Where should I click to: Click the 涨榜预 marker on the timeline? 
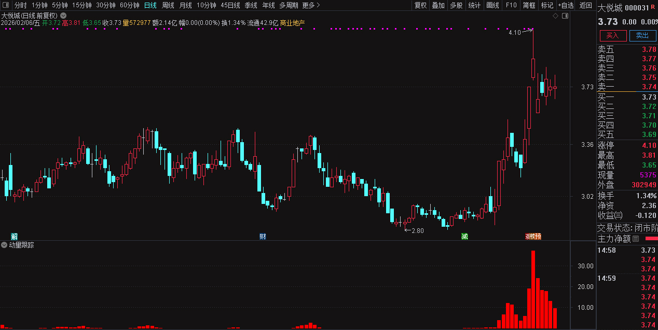coord(533,237)
